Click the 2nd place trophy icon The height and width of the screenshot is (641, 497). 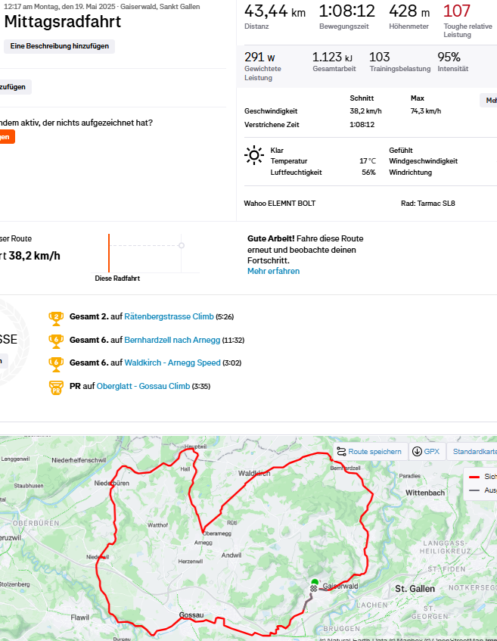(x=55, y=317)
